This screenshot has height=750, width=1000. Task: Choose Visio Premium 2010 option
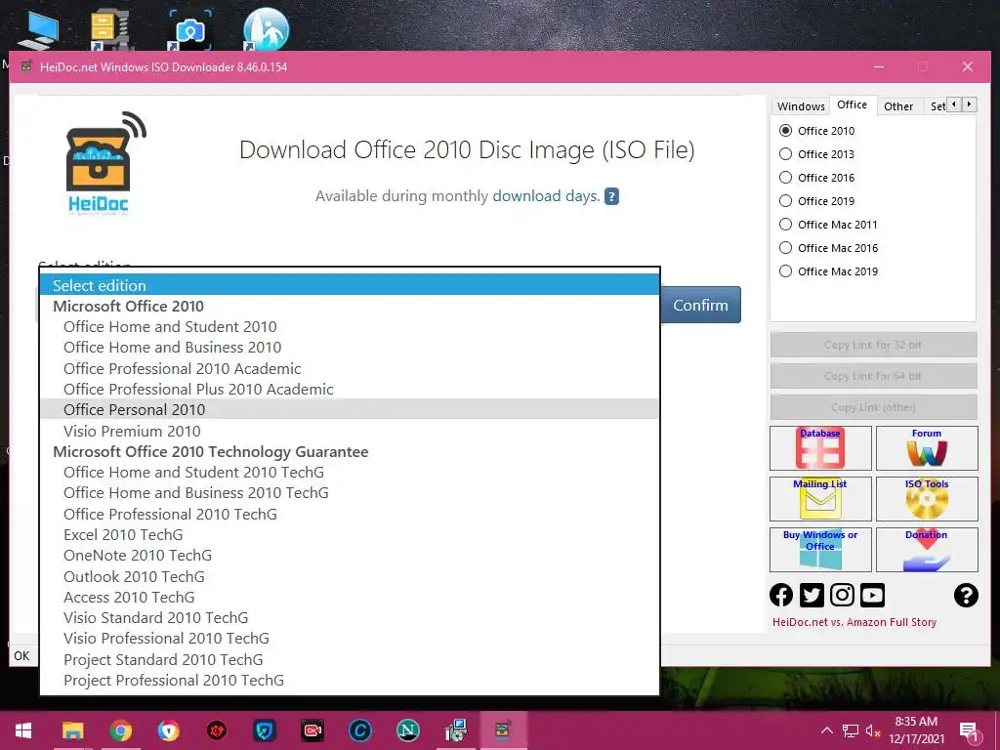click(350, 431)
